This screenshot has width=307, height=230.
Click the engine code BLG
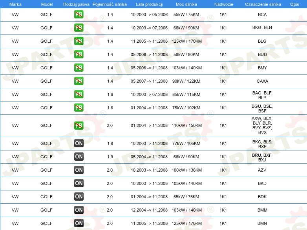point(262,41)
